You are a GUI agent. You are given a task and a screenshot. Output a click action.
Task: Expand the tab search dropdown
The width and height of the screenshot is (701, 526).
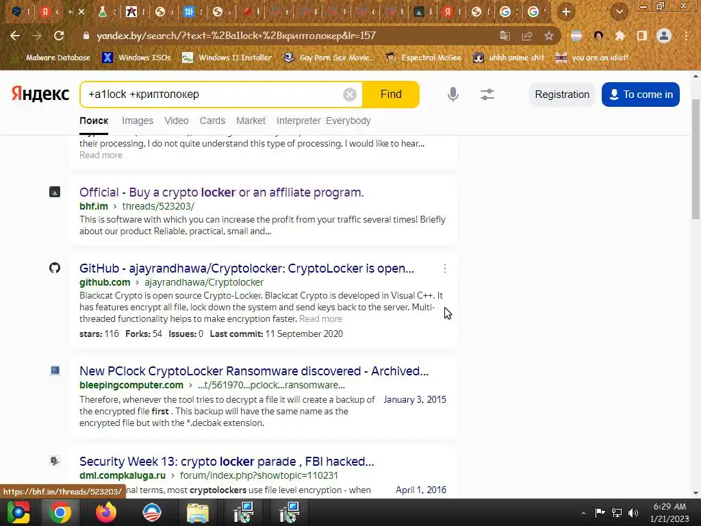coord(620,12)
